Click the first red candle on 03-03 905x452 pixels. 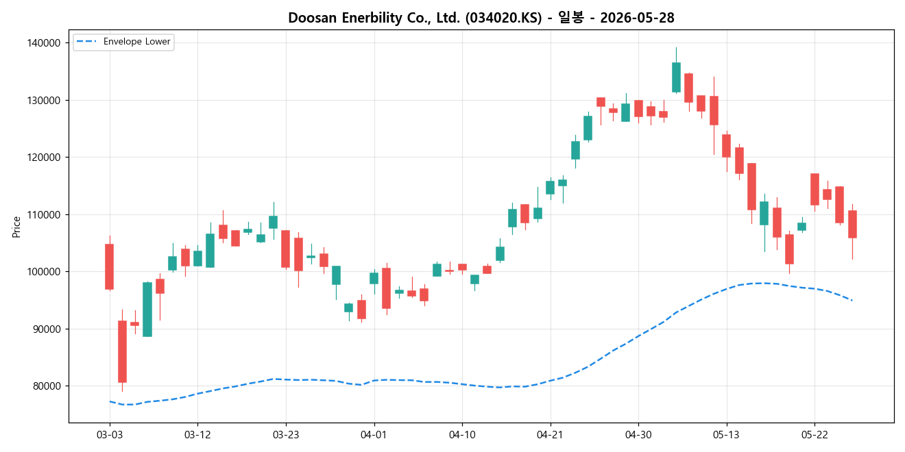pyautogui.click(x=110, y=266)
